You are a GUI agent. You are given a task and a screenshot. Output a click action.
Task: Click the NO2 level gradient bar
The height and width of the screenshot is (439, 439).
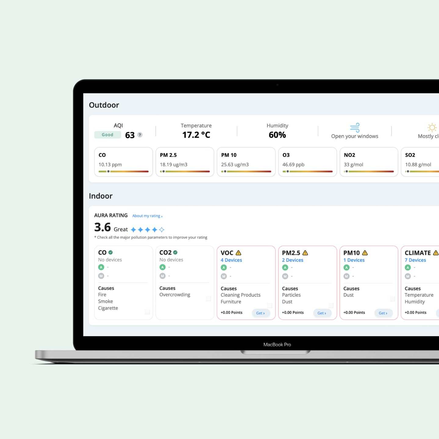click(369, 171)
